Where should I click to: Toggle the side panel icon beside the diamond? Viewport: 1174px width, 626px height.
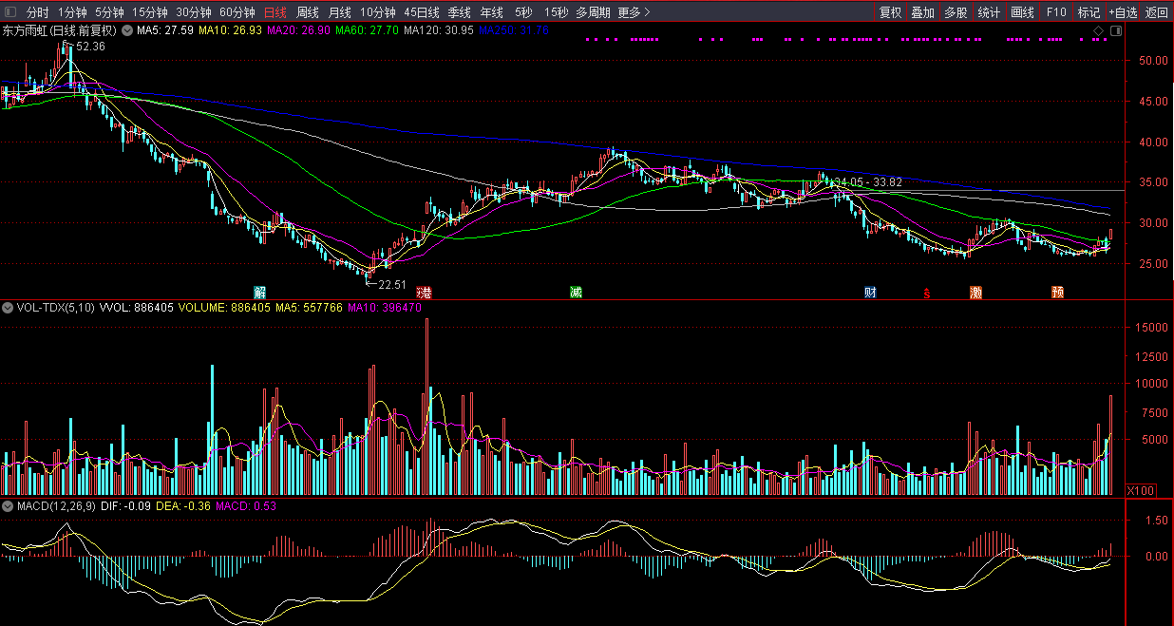click(1115, 31)
